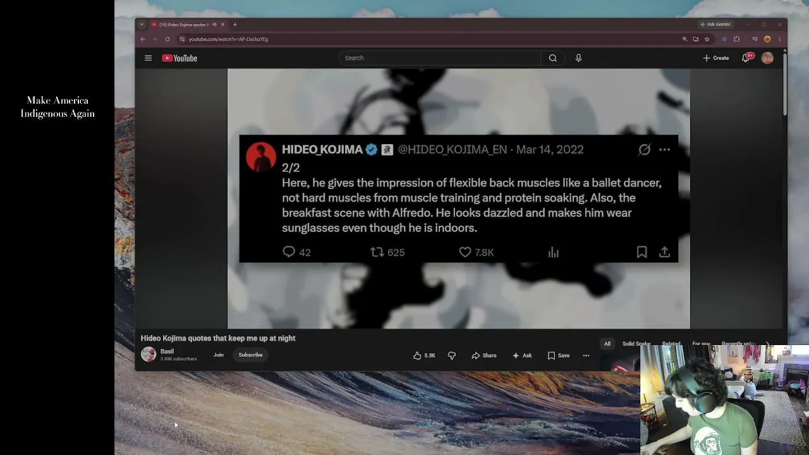Focus the YouTube search field
The image size is (809, 455).
pos(440,58)
